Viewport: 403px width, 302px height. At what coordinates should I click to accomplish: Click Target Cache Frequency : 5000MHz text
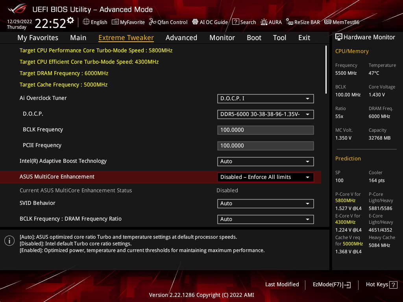63,85
